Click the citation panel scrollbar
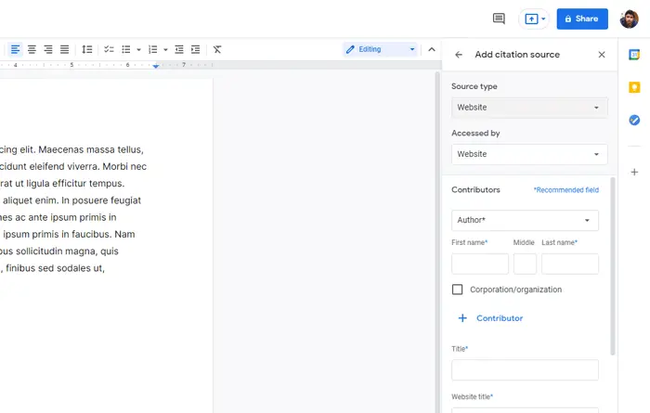 pos(612,266)
